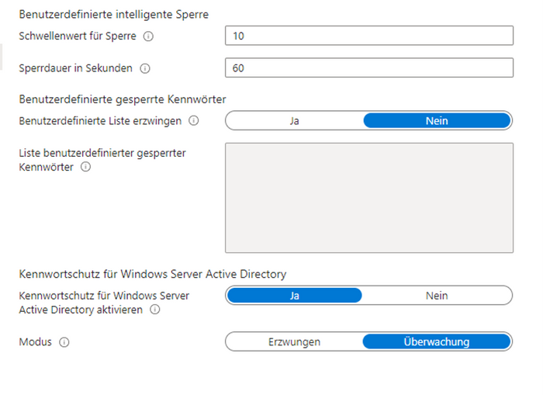This screenshot has width=543, height=395.
Task: Click info icon beside Schwellenwert für Sperre
Action: tap(148, 36)
